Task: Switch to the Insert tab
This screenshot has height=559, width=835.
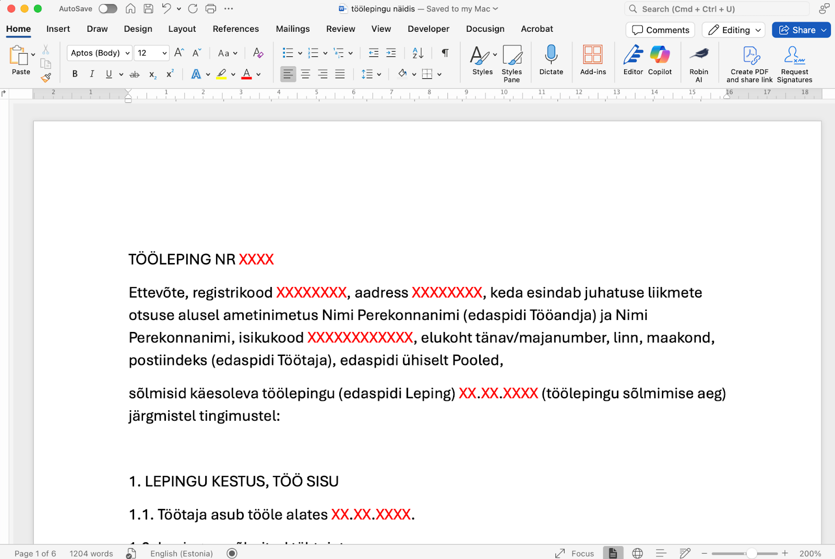Action: coord(58,29)
